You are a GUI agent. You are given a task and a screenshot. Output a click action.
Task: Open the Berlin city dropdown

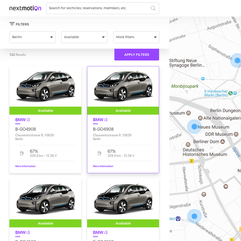[x=32, y=37]
